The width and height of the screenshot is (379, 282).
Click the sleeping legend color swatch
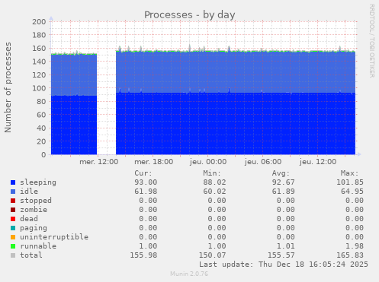tap(13, 182)
